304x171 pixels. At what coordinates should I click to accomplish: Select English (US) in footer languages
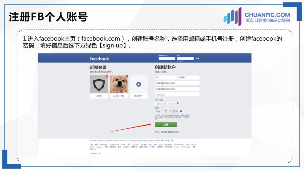(x=102, y=140)
